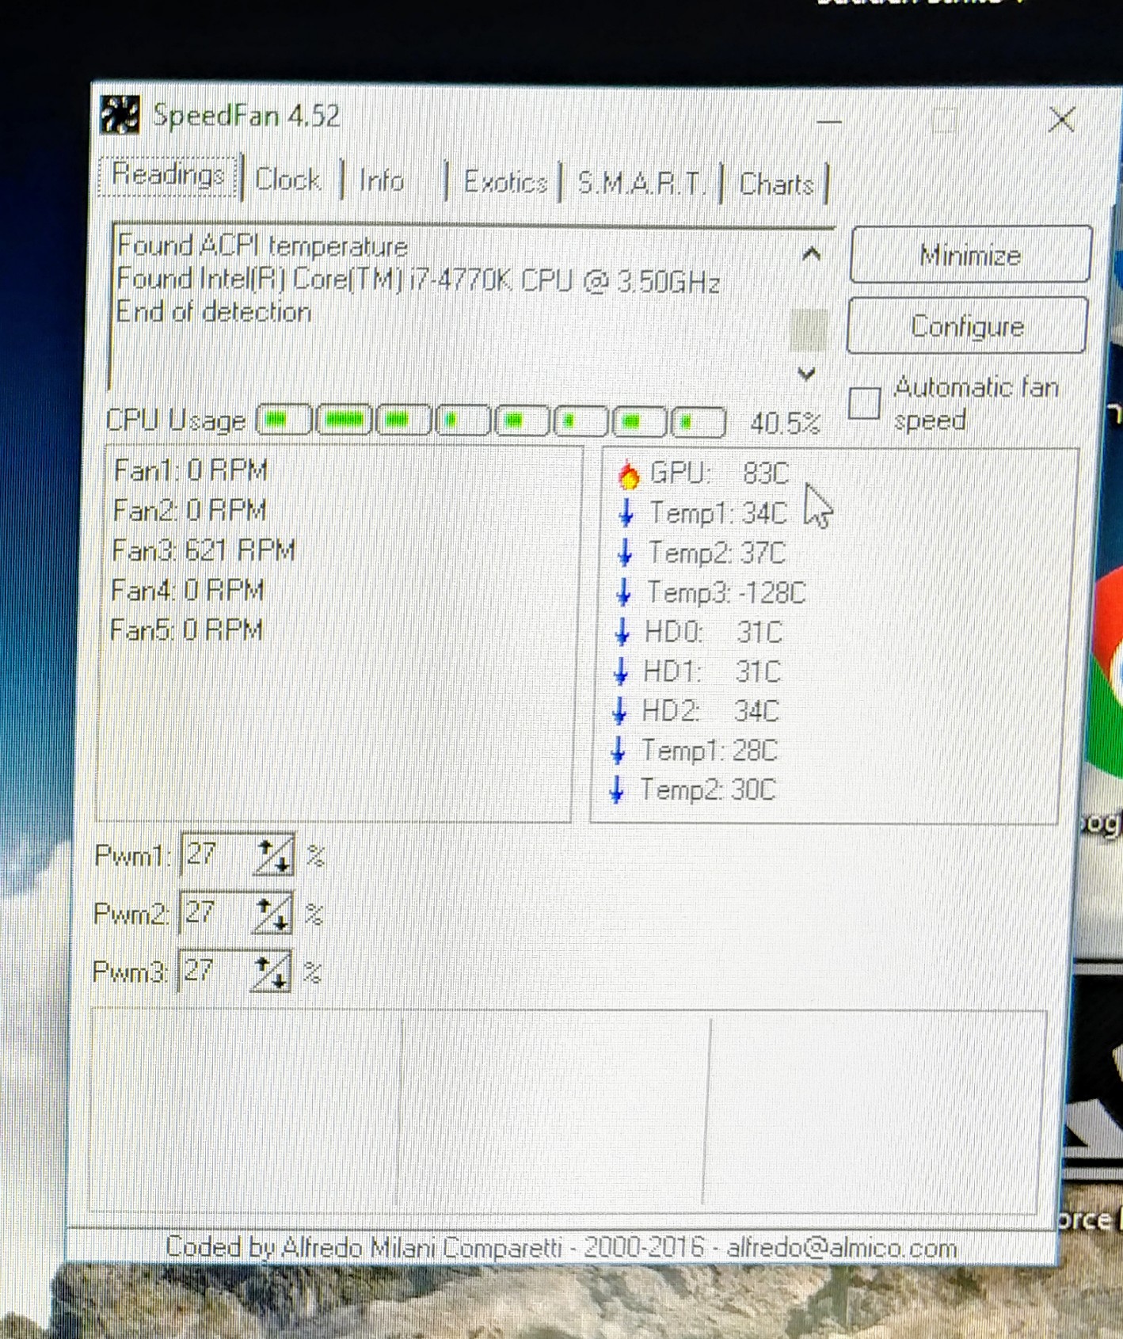1123x1339 pixels.
Task: Click the HD2: 34C reading
Action: [x=710, y=710]
